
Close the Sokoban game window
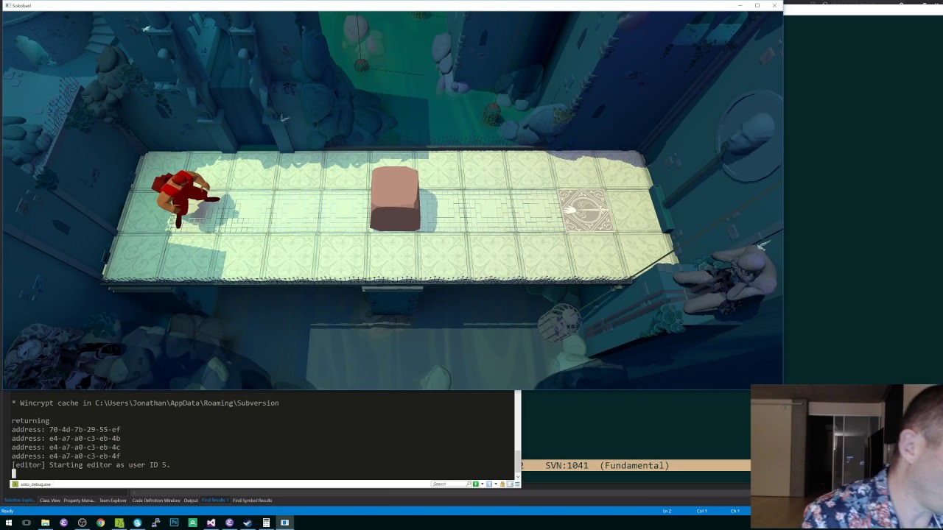pos(774,5)
